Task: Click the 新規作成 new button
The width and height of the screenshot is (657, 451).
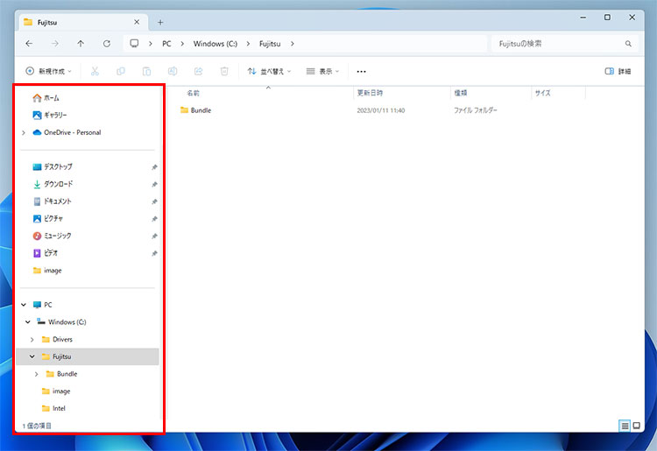Action: [x=48, y=71]
